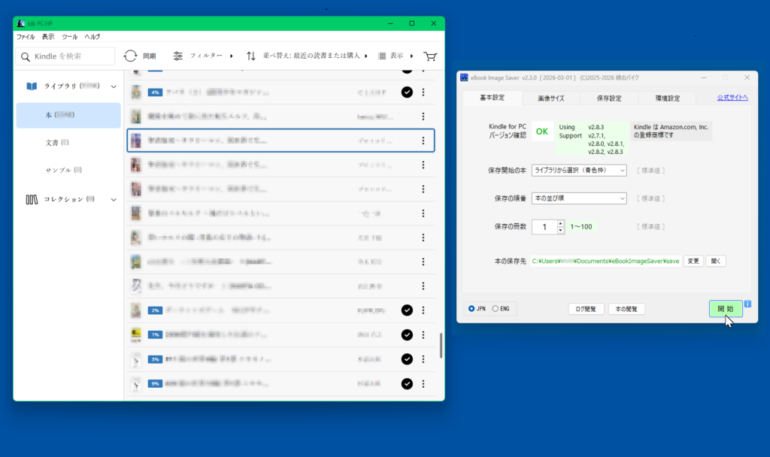Open the Kindle store shopping cart icon
Image resolution: width=770 pixels, height=457 pixels.
point(430,56)
